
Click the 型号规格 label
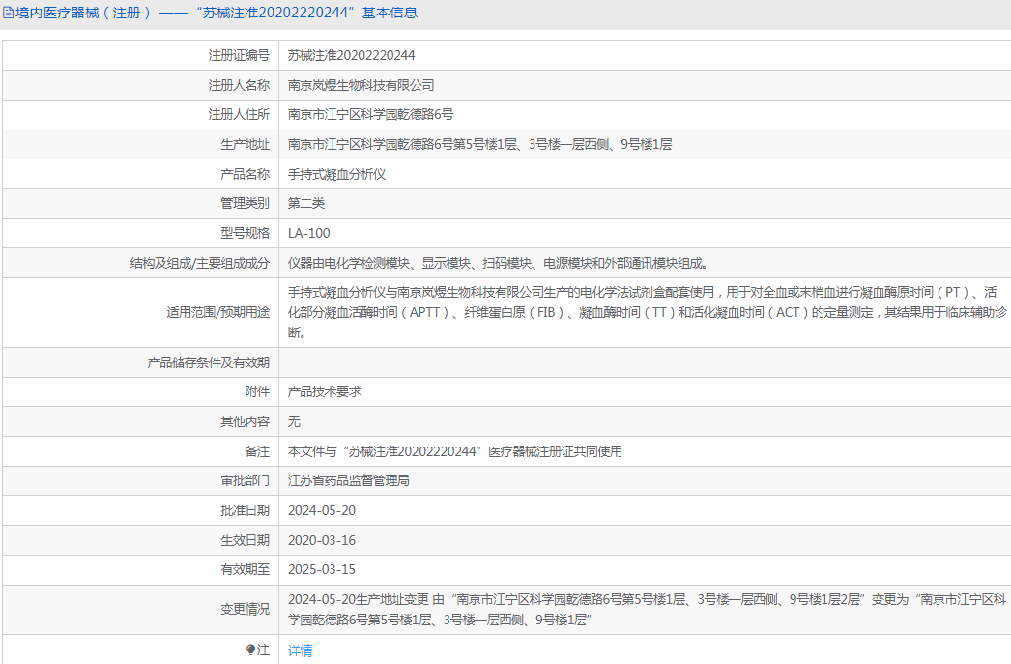[245, 233]
